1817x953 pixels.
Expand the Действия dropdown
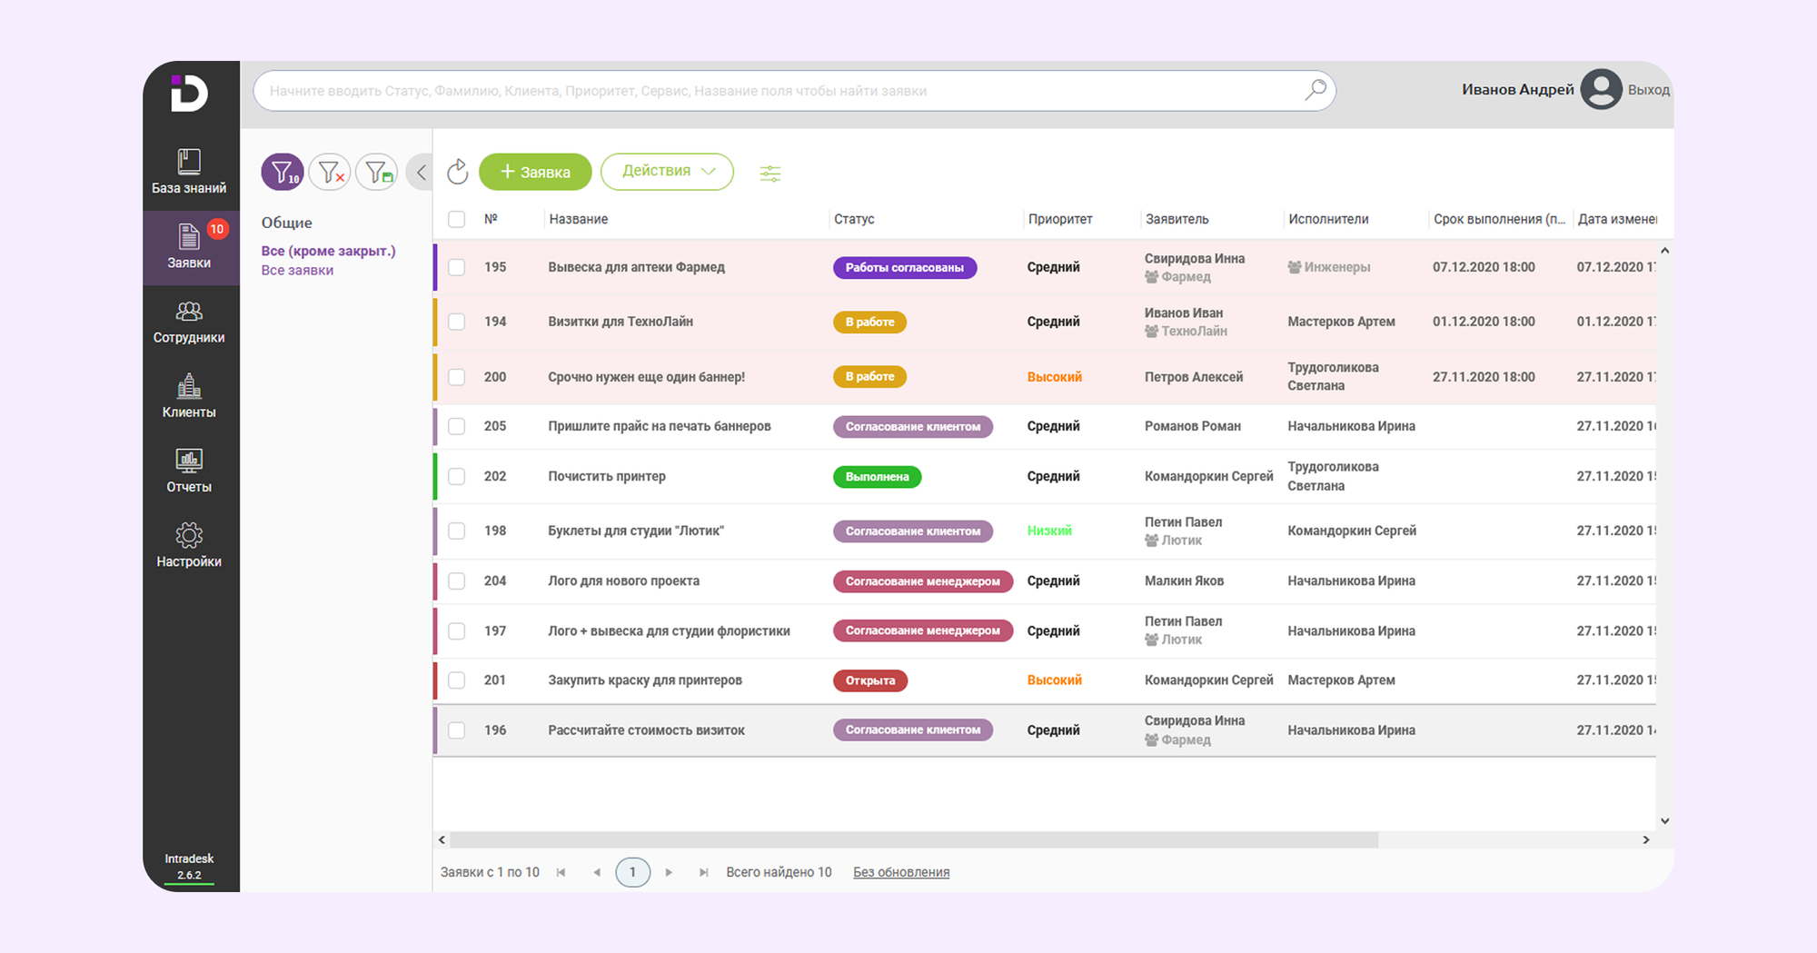click(x=667, y=172)
